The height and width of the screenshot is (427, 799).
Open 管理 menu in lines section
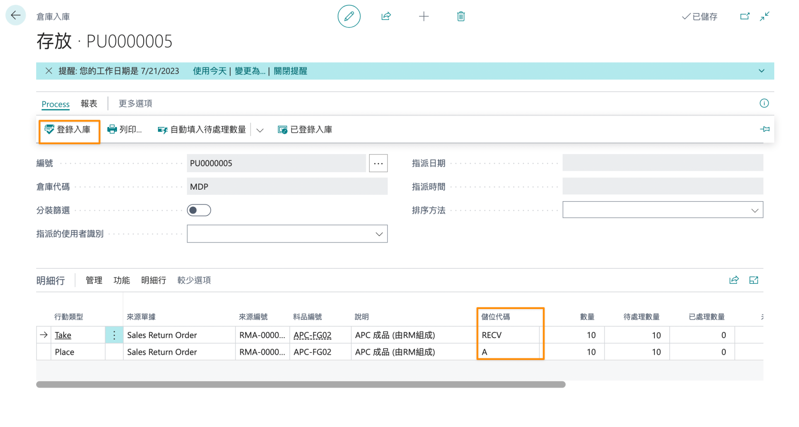click(x=94, y=280)
